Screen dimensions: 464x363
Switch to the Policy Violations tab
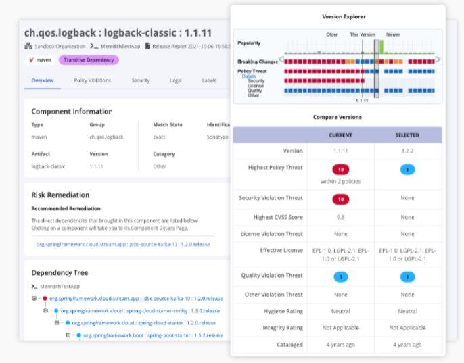(92, 80)
